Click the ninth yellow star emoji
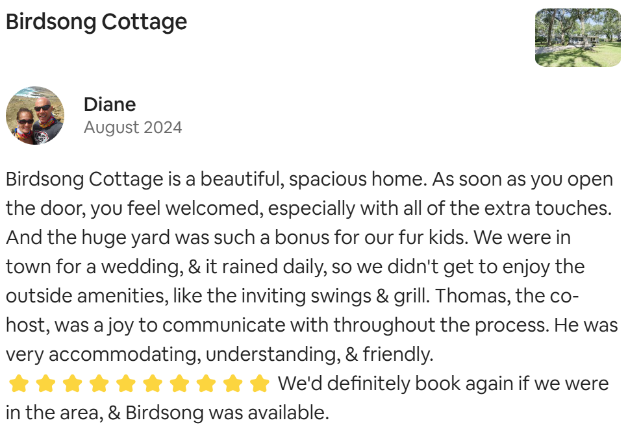This screenshot has height=440, width=628. coord(234,384)
